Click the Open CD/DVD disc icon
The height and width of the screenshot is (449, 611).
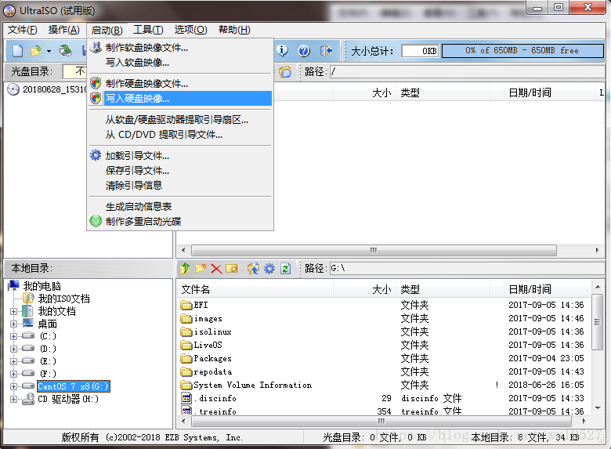tap(66, 51)
